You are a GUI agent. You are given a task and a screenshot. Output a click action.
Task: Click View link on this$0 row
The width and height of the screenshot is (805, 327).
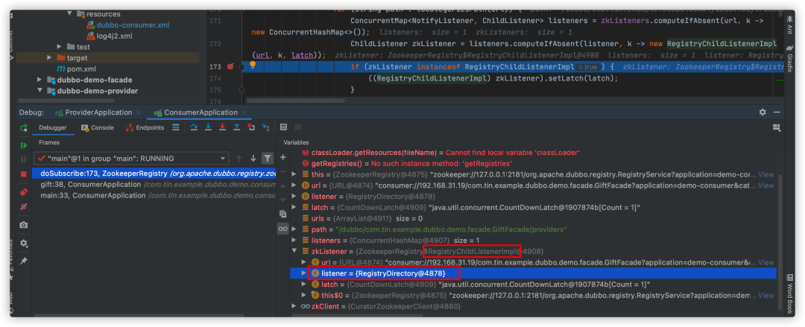[766, 295]
